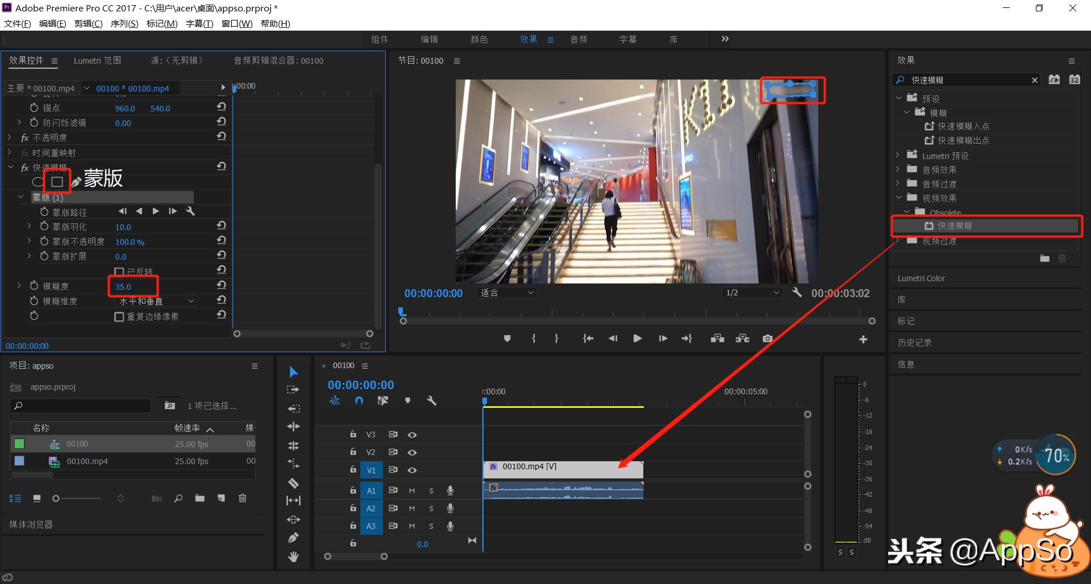Open the 模糊维度 dropdown
The image size is (1091, 584).
[156, 301]
